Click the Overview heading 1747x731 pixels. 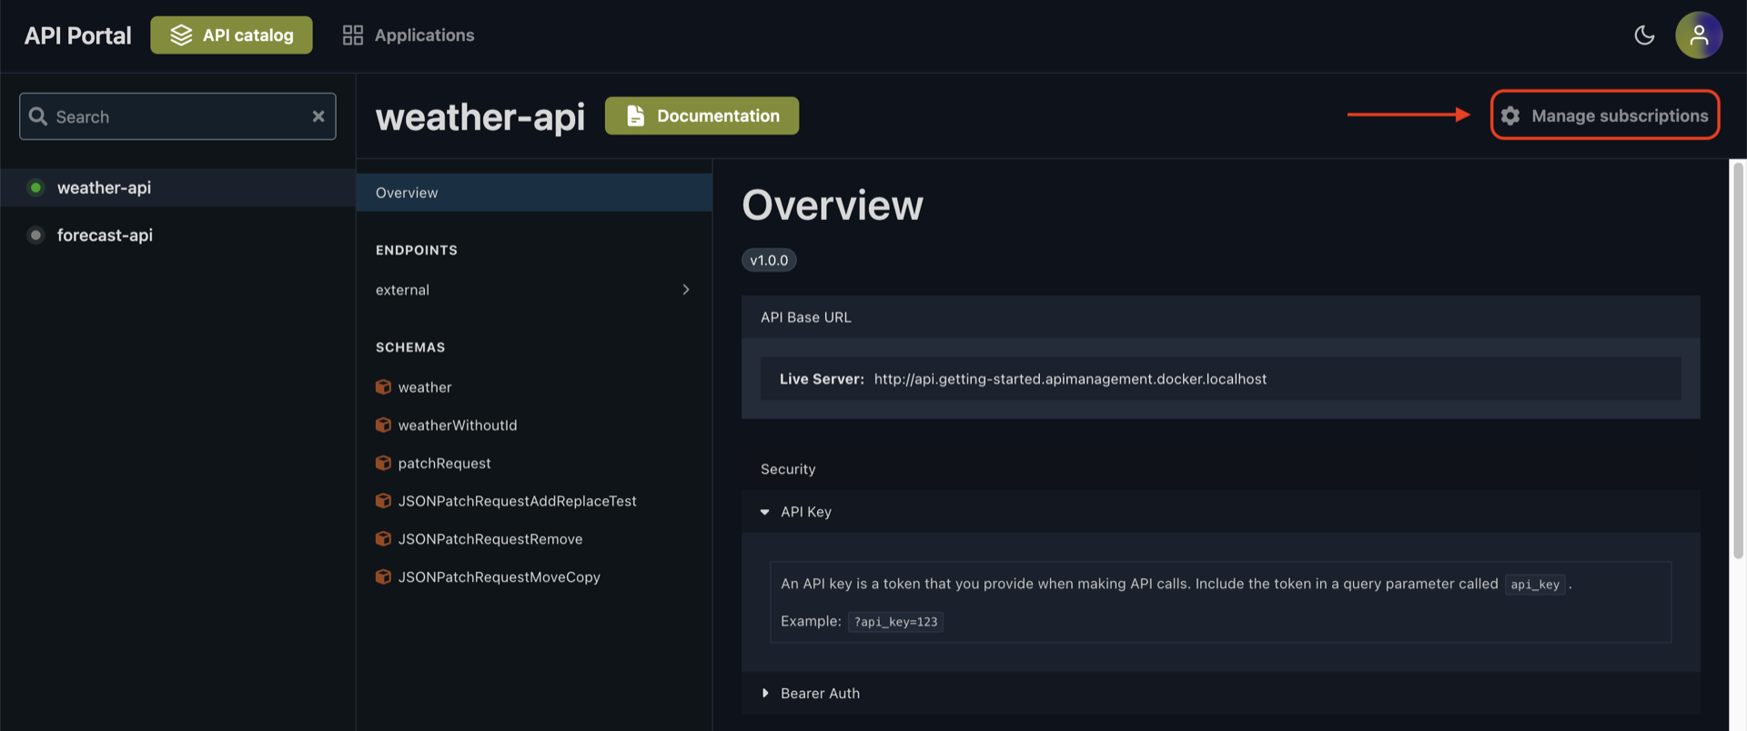click(x=833, y=205)
